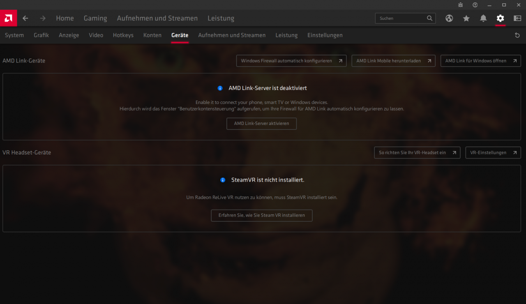Open Leistung settings subtab
Viewport: 526px width, 304px height.
coord(286,35)
